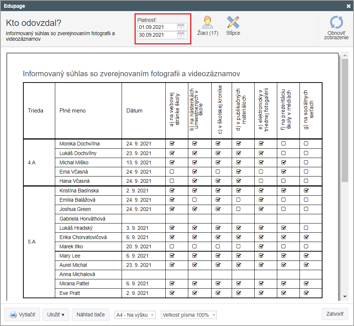Viewport: 354px width, 326px height.
Task: Open calendar picker for start date 01.09.2021
Action: (x=181, y=27)
